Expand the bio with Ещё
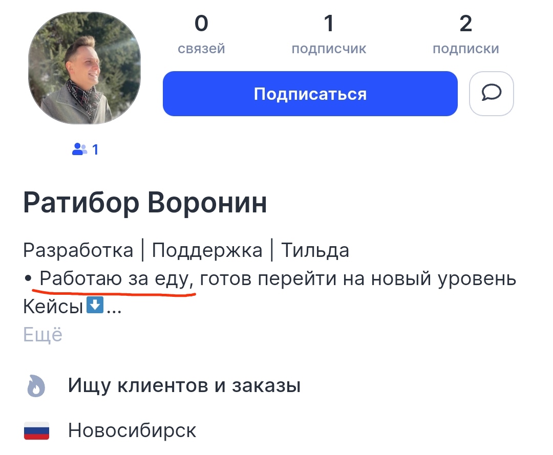The height and width of the screenshot is (455, 553). 43,335
